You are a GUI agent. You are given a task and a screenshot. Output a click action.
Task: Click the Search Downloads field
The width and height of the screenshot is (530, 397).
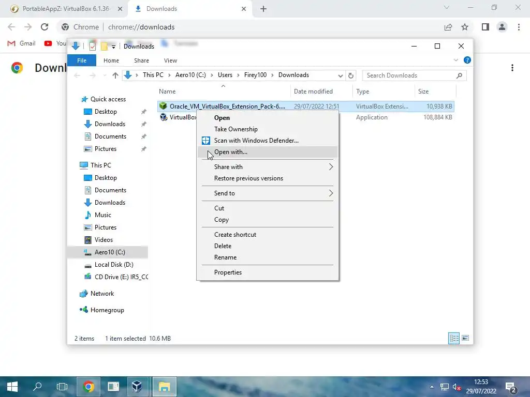coord(414,75)
